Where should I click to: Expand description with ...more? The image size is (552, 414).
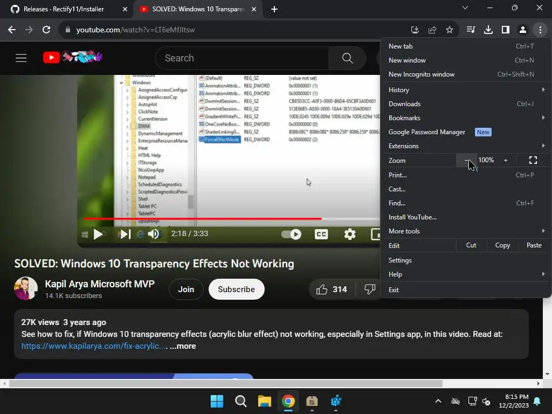pyautogui.click(x=183, y=346)
